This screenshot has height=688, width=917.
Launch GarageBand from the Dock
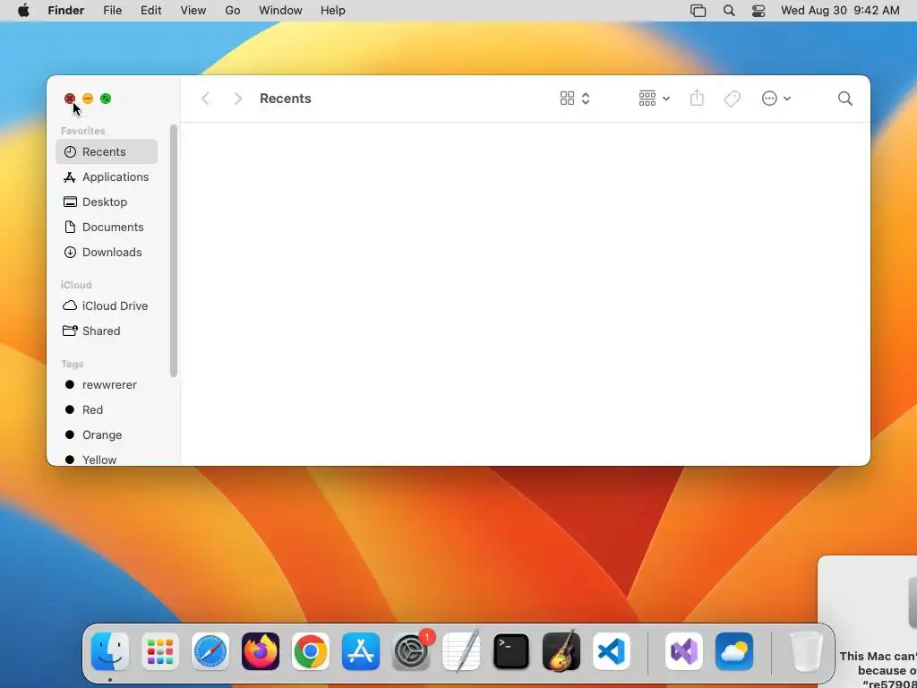click(x=561, y=651)
